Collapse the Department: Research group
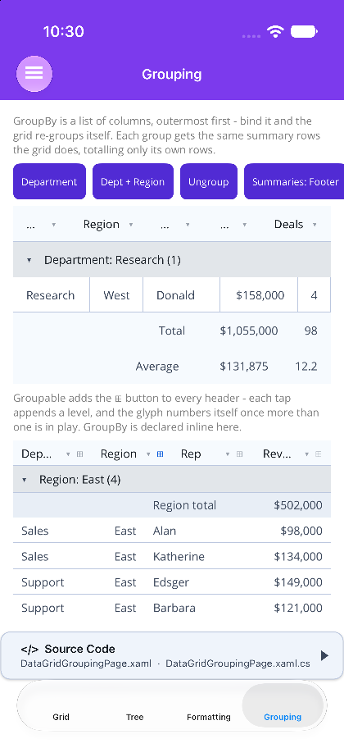Viewport: 344px width, 748px height. click(x=29, y=261)
